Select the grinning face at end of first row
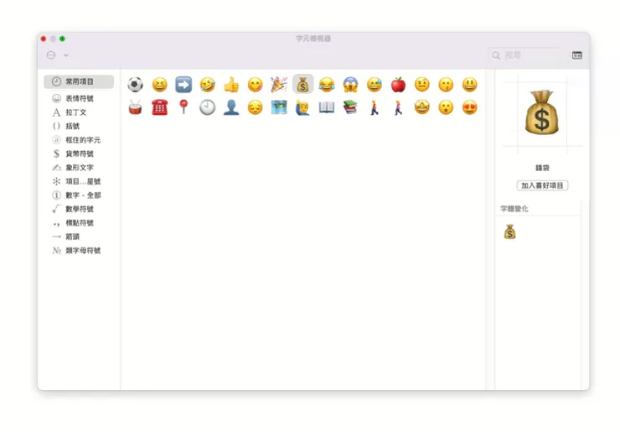 [x=470, y=85]
